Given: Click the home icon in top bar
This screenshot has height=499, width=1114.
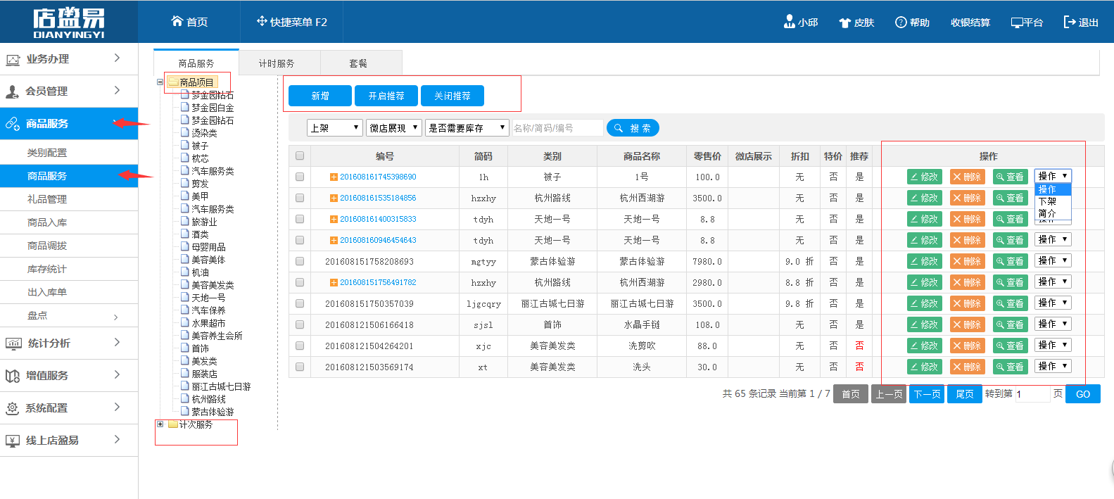Looking at the screenshot, I should (177, 21).
